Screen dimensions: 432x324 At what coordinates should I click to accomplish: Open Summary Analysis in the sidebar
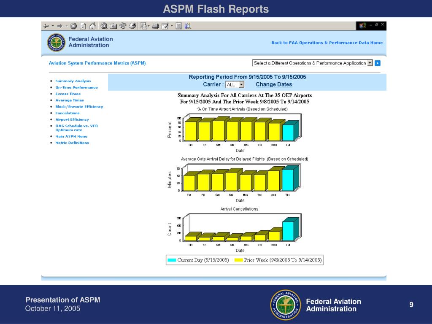click(x=73, y=81)
